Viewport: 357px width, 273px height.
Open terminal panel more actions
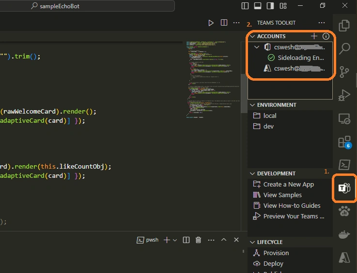[x=211, y=240]
